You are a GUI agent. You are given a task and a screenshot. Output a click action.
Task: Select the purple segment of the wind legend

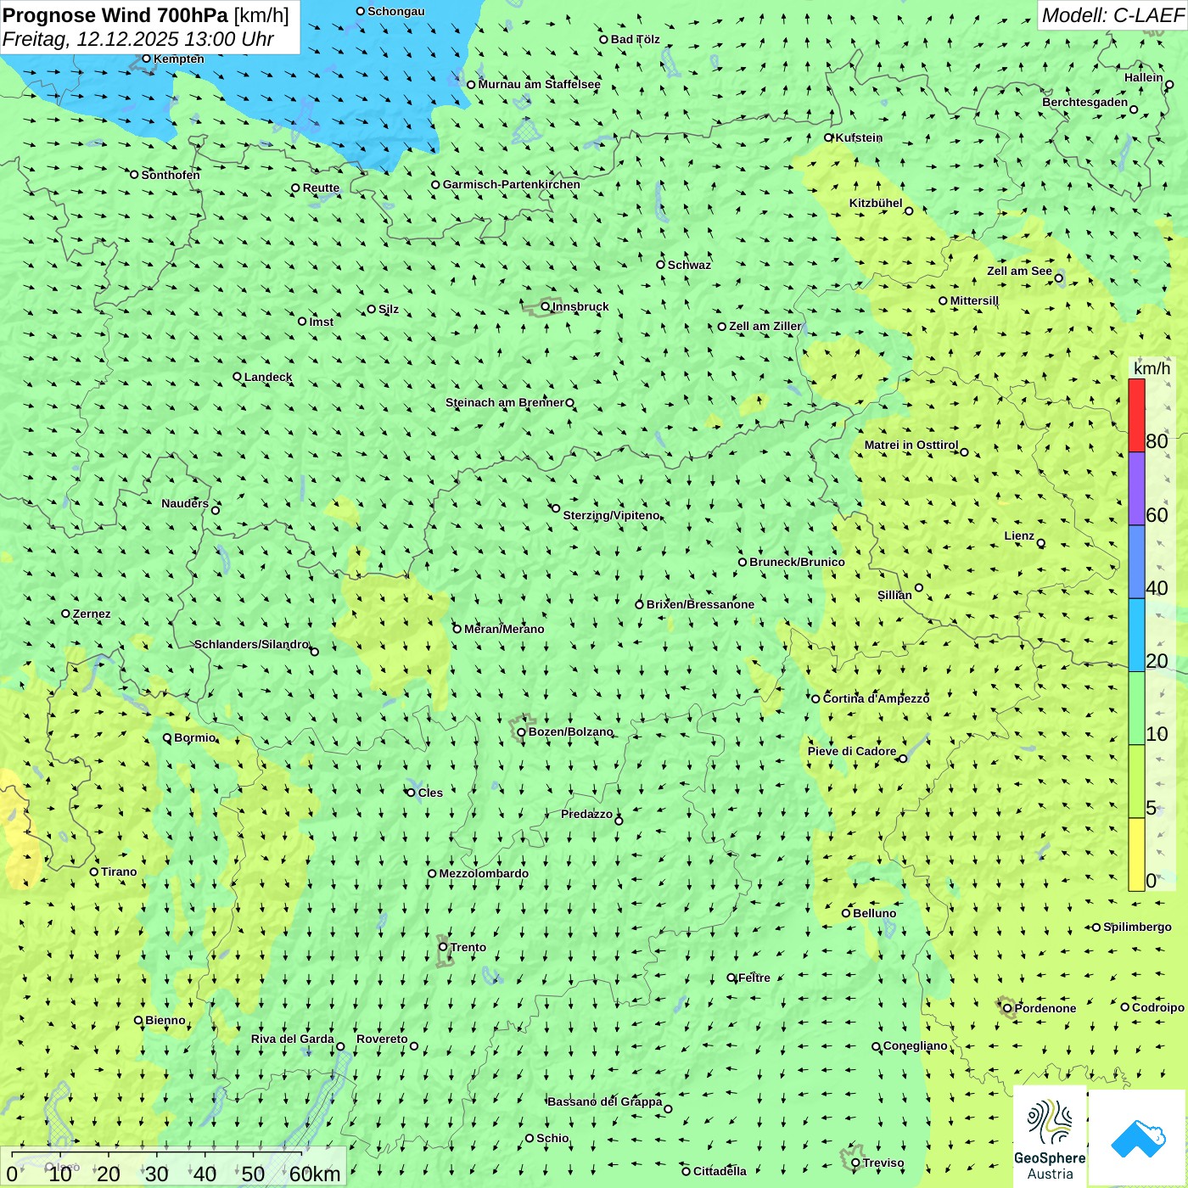click(1136, 489)
